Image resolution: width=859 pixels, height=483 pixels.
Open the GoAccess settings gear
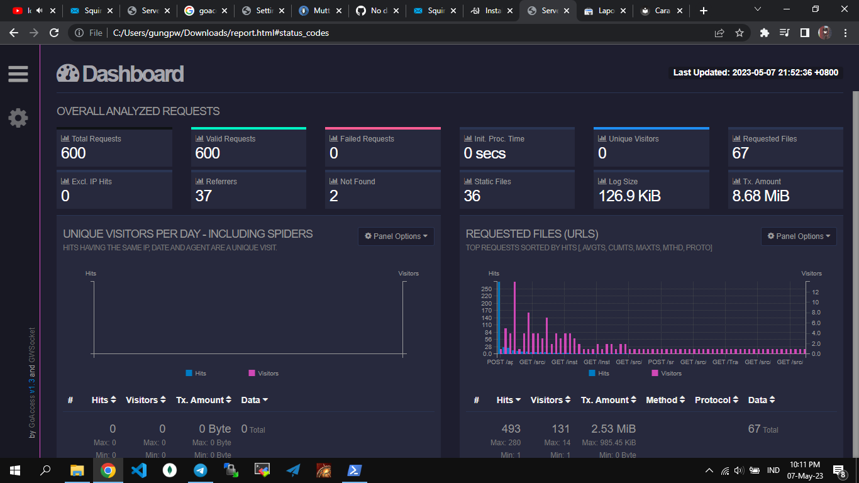[18, 118]
